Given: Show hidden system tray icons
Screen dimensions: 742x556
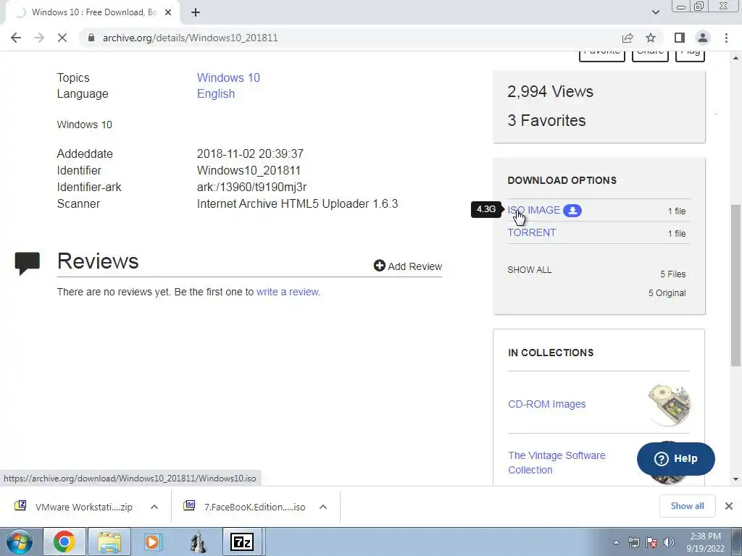Looking at the screenshot, I should [x=616, y=542].
